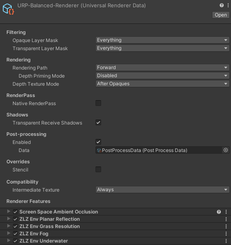Click the 'Compatibility' section heading

click(22, 182)
